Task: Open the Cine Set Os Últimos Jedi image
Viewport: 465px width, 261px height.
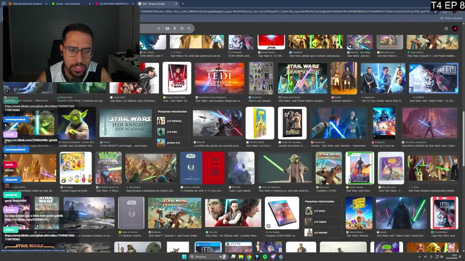Action: point(233,213)
